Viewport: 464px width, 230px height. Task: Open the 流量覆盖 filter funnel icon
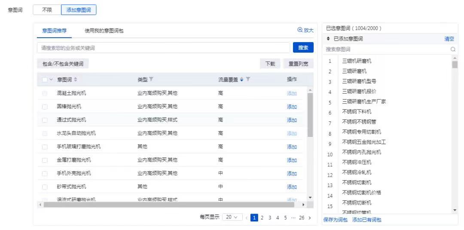point(248,79)
